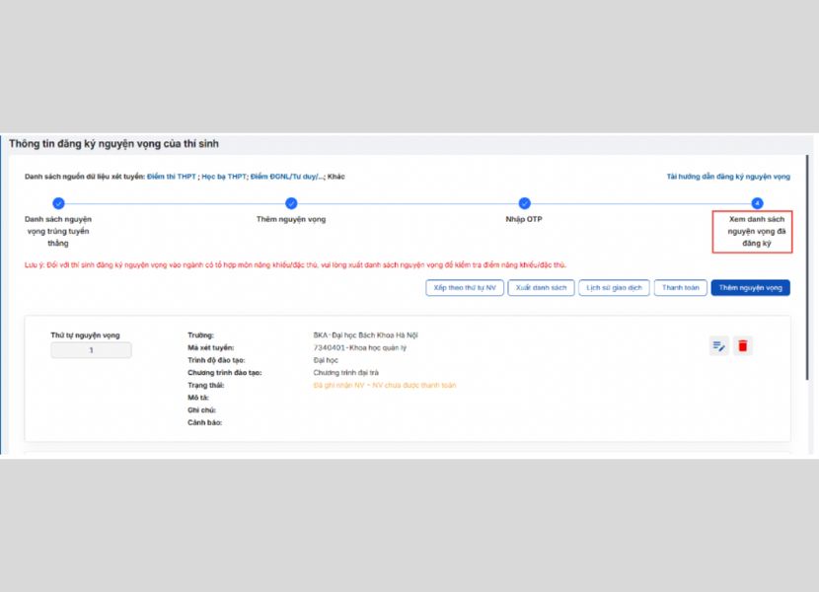Click the first step checkmark circle
Image resolution: width=819 pixels, height=592 pixels.
click(x=58, y=203)
